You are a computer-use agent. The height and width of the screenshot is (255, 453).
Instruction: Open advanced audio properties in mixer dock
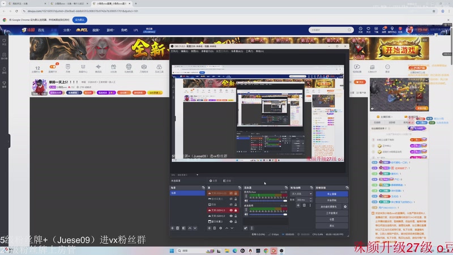coord(246,228)
